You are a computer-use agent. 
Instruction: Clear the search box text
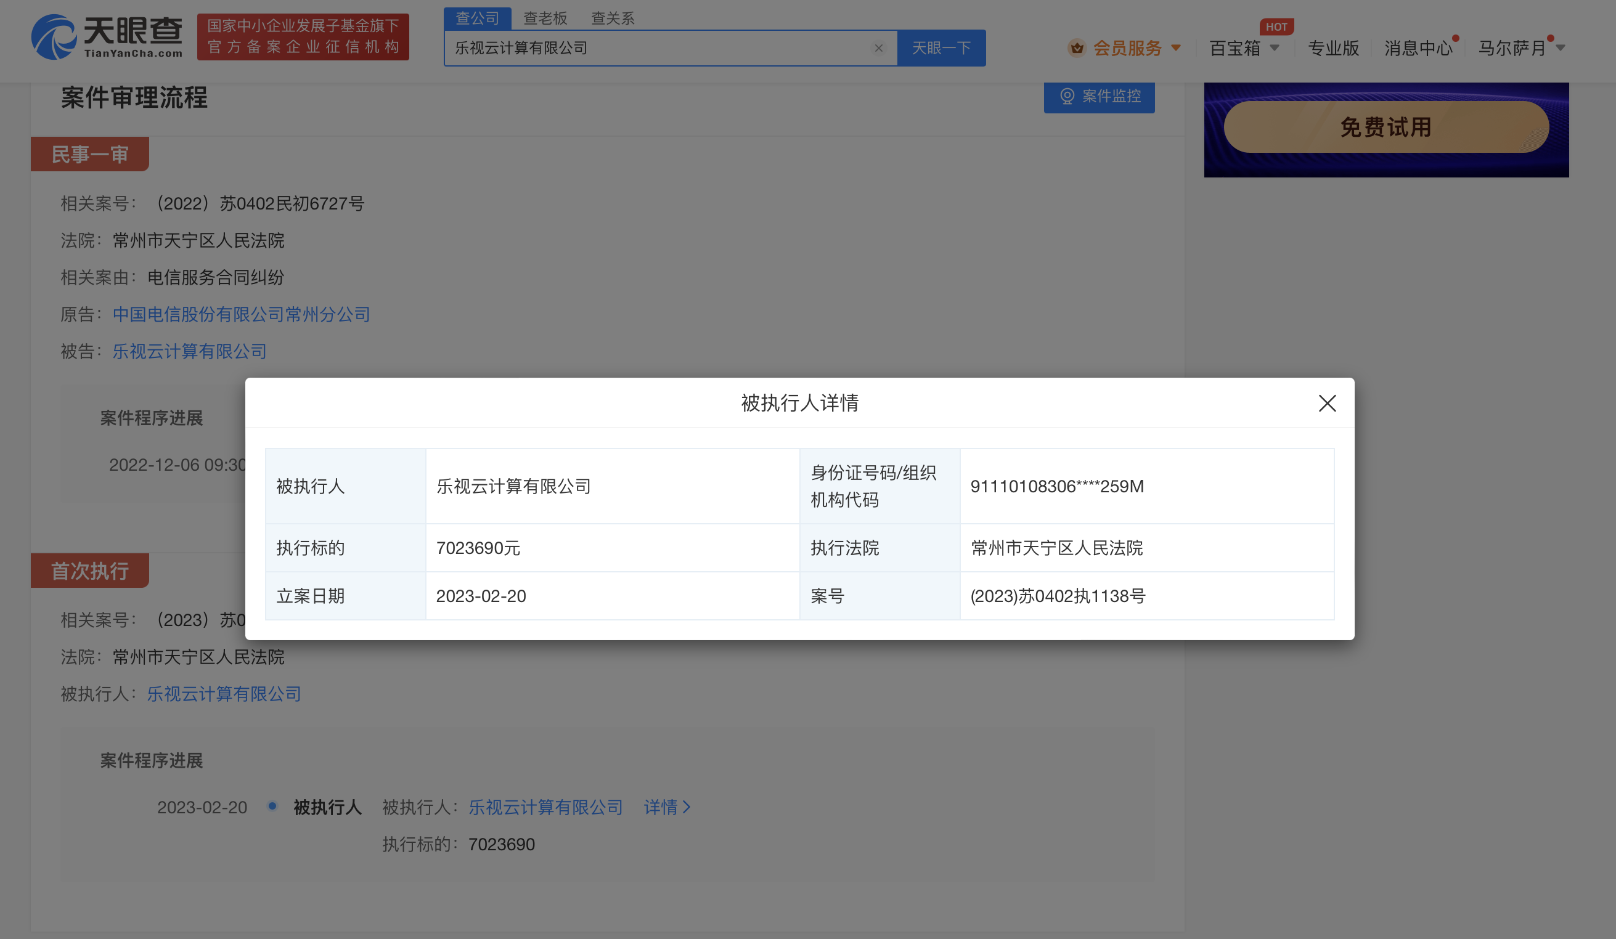pos(878,48)
